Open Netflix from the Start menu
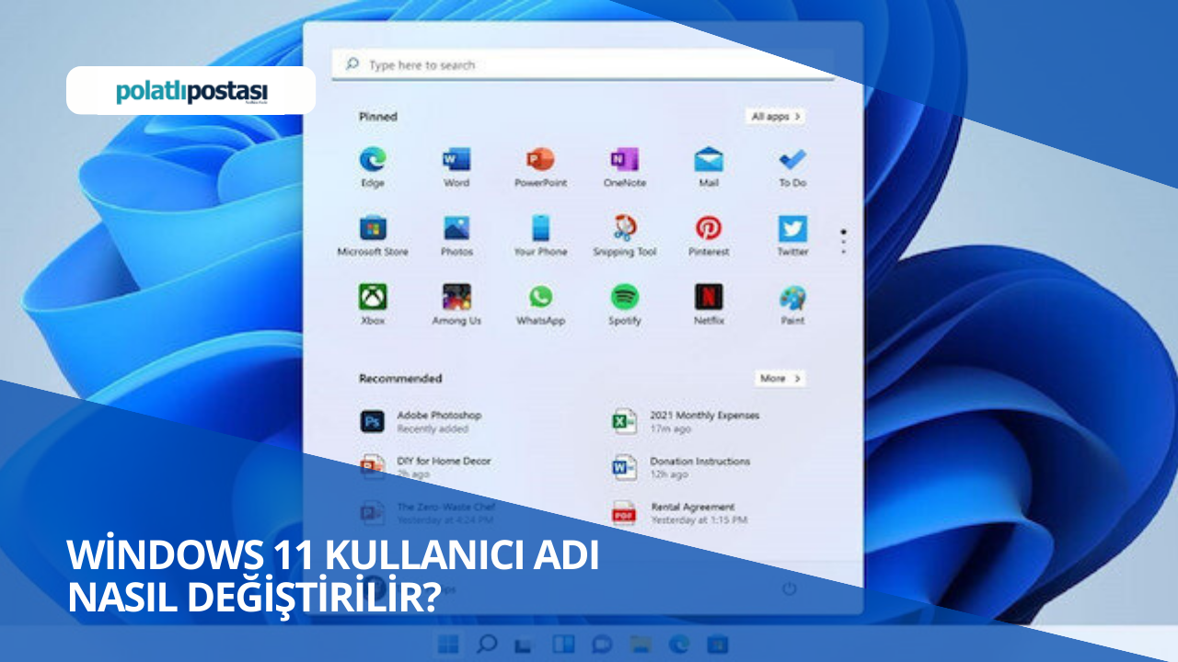Screen dimensions: 1178x662 pos(708,298)
